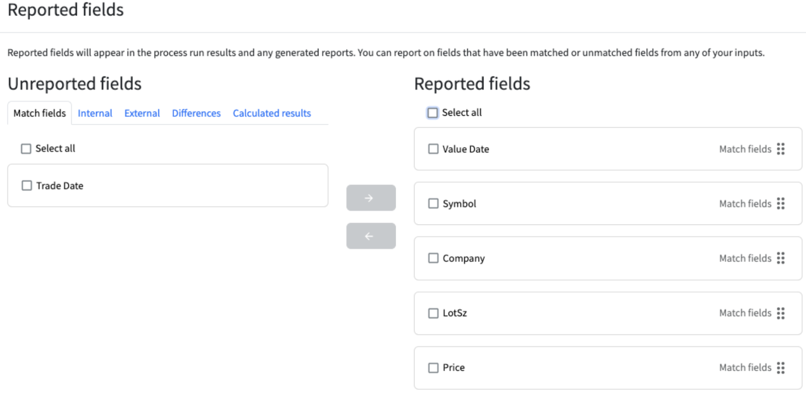Check the Trade Date checkbox

coord(27,185)
